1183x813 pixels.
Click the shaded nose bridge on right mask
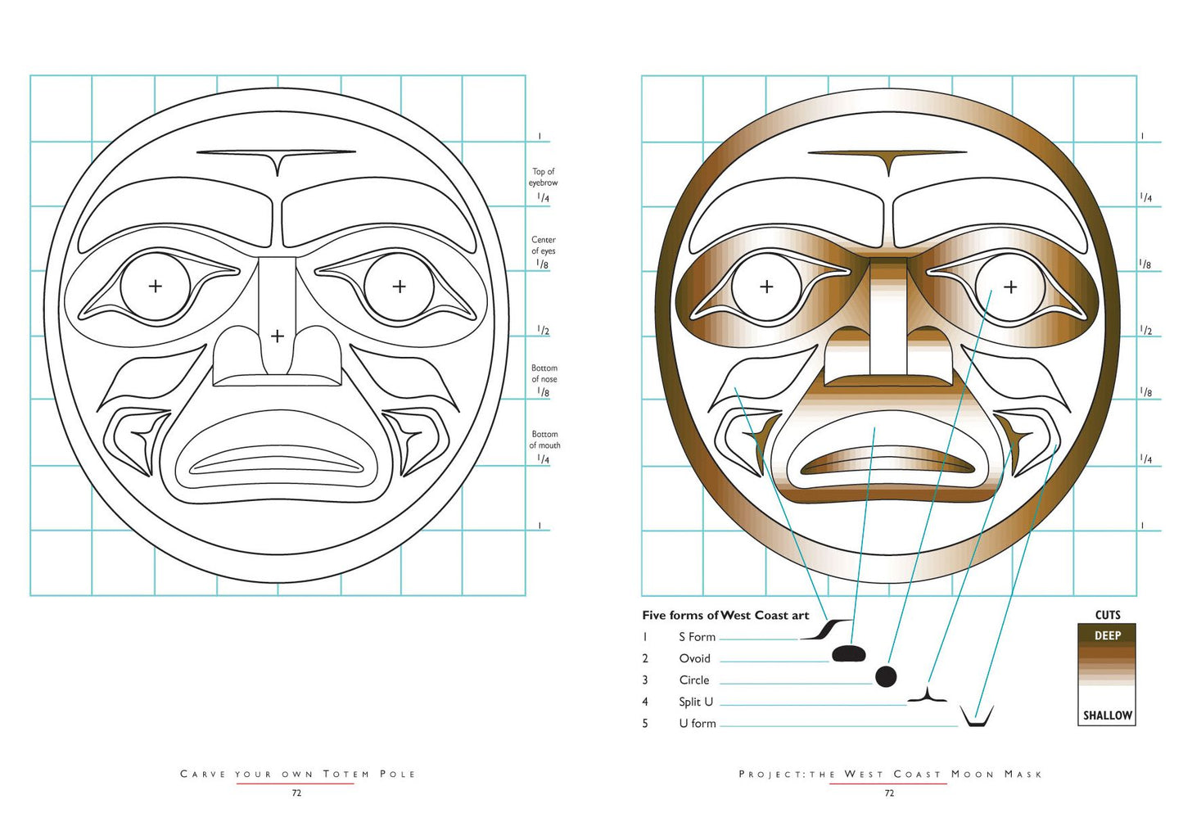point(888,316)
